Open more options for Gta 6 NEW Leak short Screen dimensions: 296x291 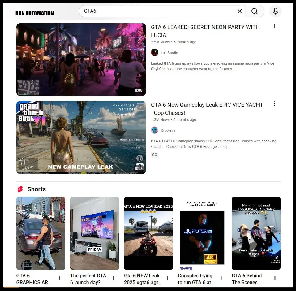[x=167, y=278]
